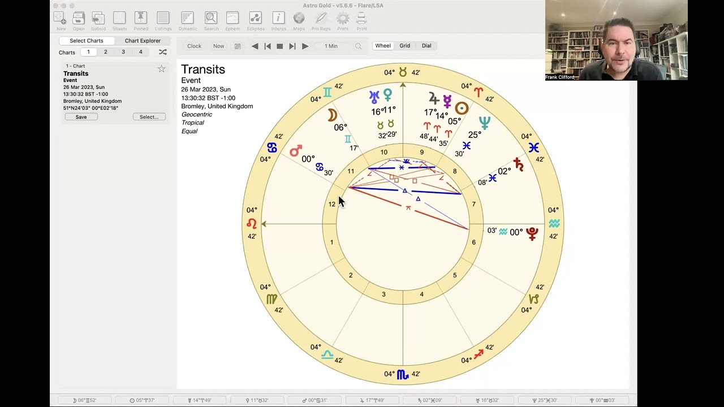Click the Neptune glyph in chart wheel
The height and width of the screenshot is (407, 724).
click(x=485, y=123)
